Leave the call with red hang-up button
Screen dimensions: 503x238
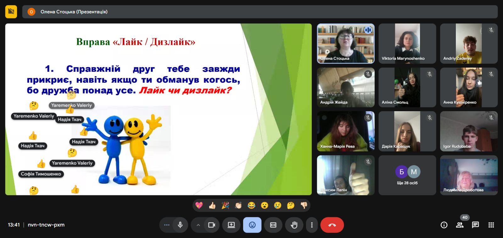tap(332, 225)
